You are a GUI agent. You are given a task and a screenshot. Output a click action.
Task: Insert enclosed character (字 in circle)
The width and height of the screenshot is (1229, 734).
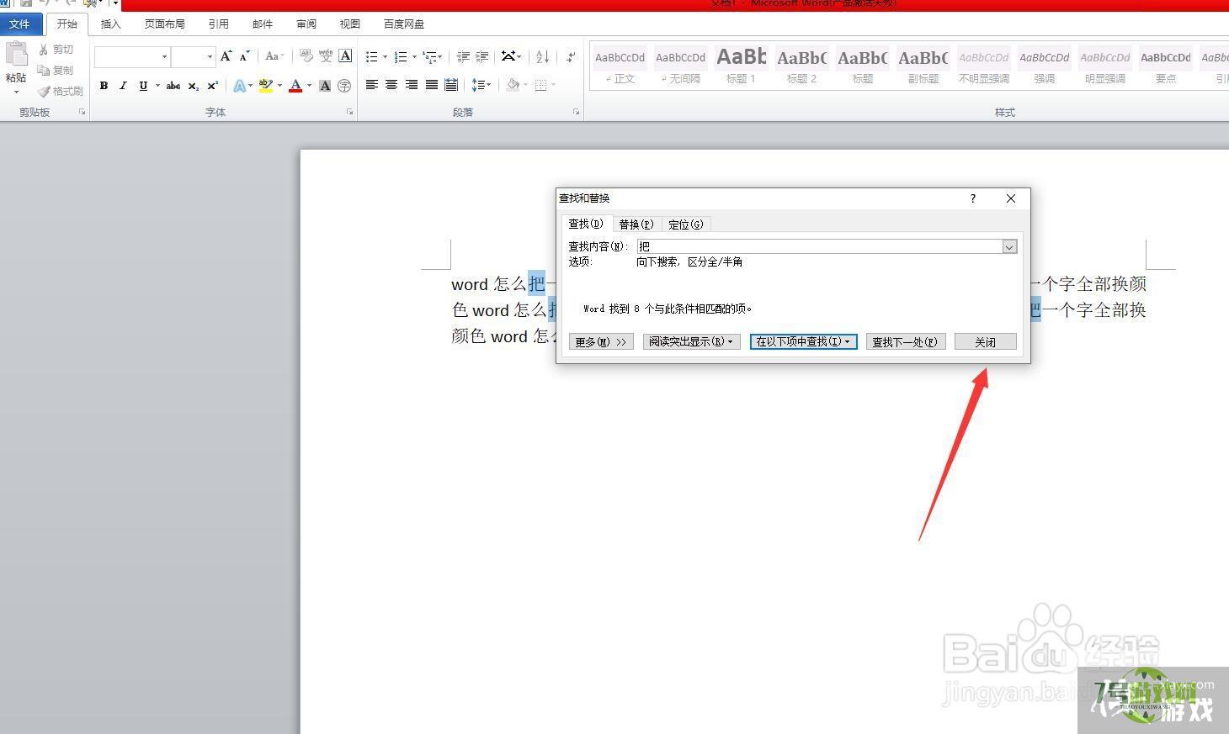click(344, 86)
